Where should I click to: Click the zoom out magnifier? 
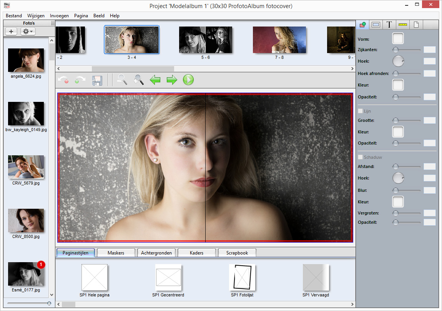coord(122,80)
